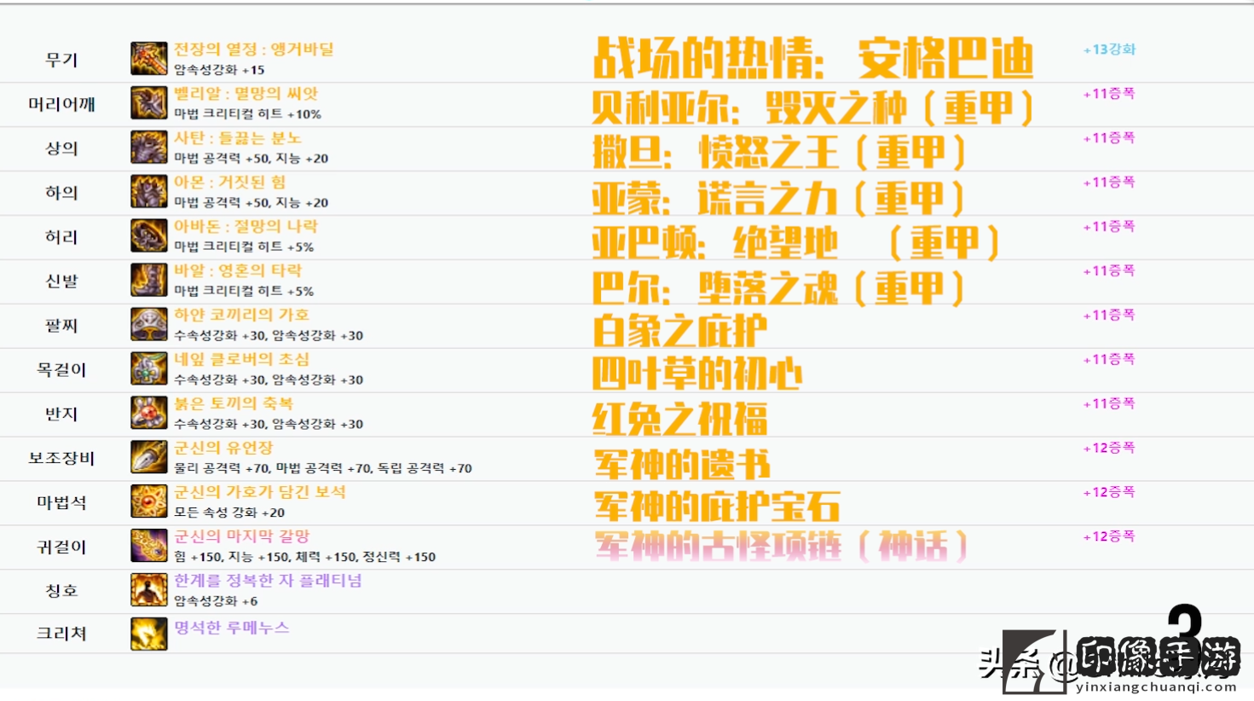Screen dimensions: 1254x701
Task: Click the weapon icon in the 무기 row
Action: (x=148, y=59)
